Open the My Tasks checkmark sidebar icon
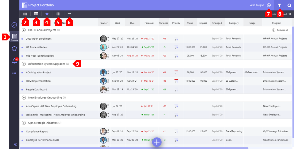 (14, 25)
